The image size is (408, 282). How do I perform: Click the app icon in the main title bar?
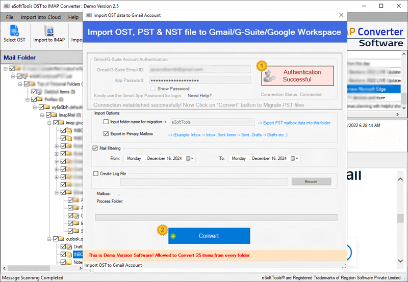point(7,6)
